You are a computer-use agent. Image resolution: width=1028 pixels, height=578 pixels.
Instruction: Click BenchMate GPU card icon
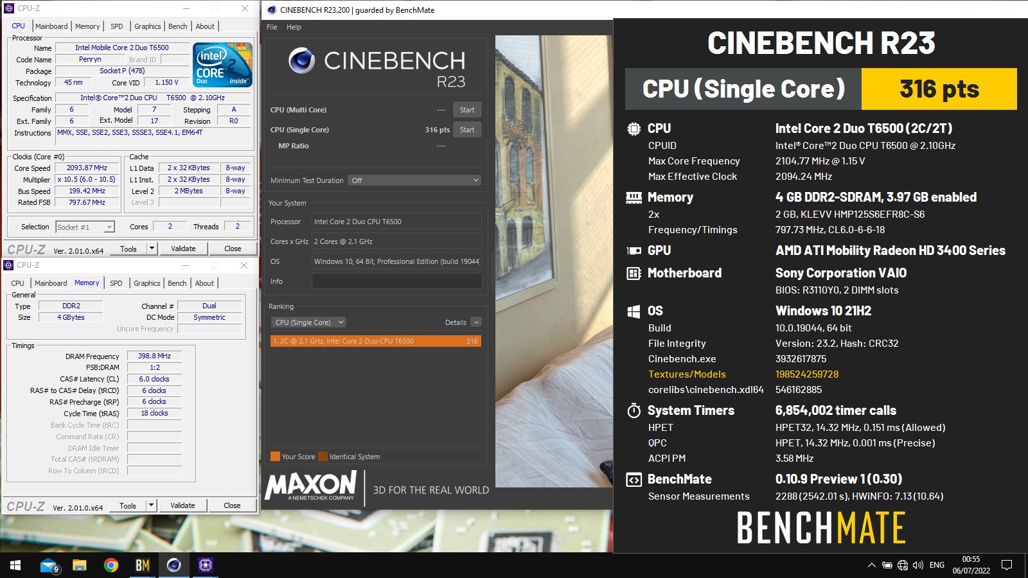(x=634, y=250)
